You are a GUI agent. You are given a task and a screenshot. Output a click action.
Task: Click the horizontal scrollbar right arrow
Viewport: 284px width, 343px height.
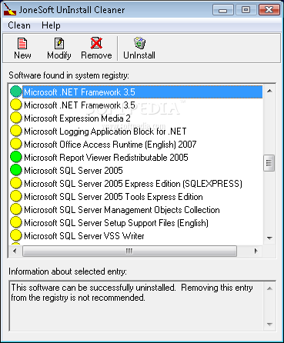coord(256,251)
